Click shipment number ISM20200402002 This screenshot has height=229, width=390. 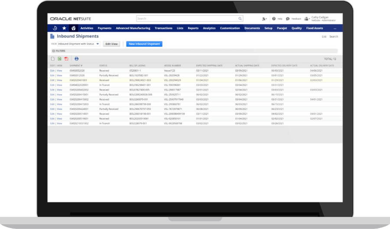[x=79, y=90]
